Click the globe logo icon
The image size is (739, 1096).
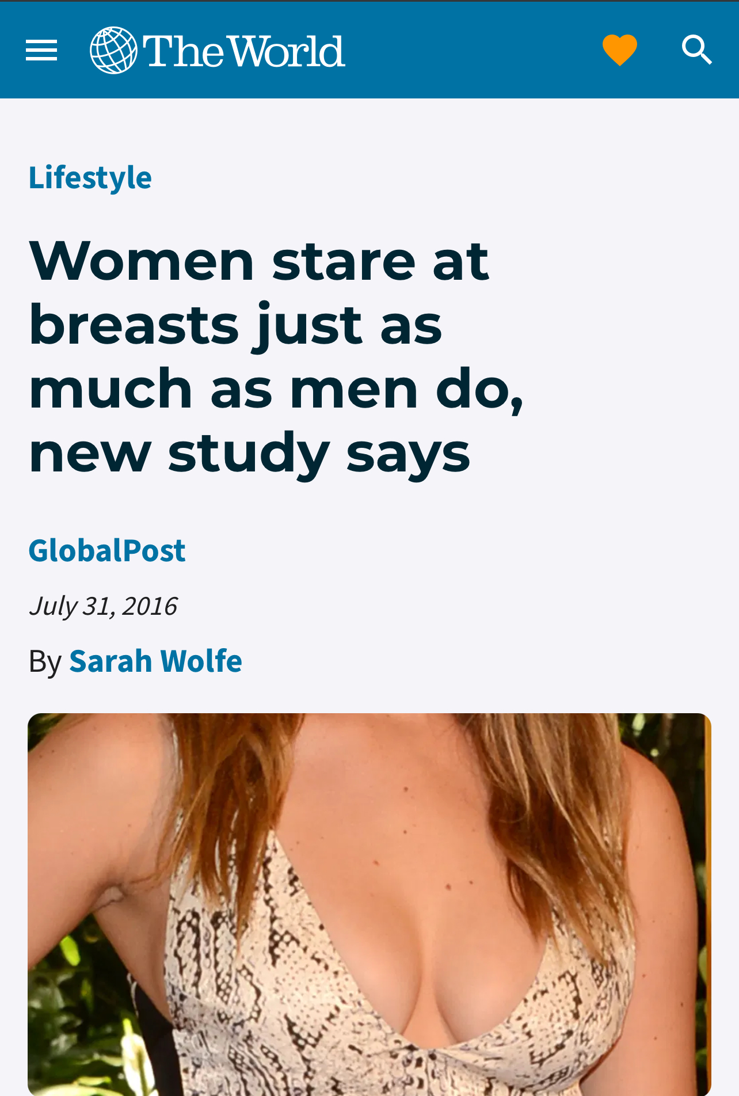pyautogui.click(x=114, y=50)
